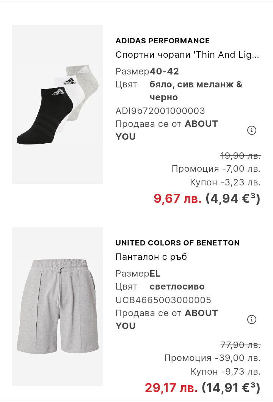
Task: Click the seller info icon for Benetton shorts
Action: coord(252,320)
